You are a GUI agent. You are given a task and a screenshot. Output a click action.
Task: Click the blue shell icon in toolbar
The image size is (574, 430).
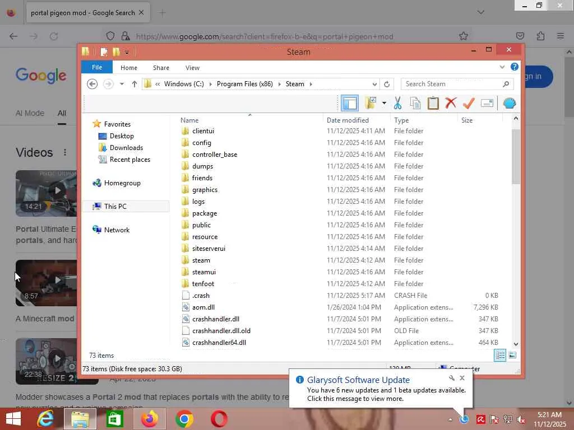click(509, 103)
